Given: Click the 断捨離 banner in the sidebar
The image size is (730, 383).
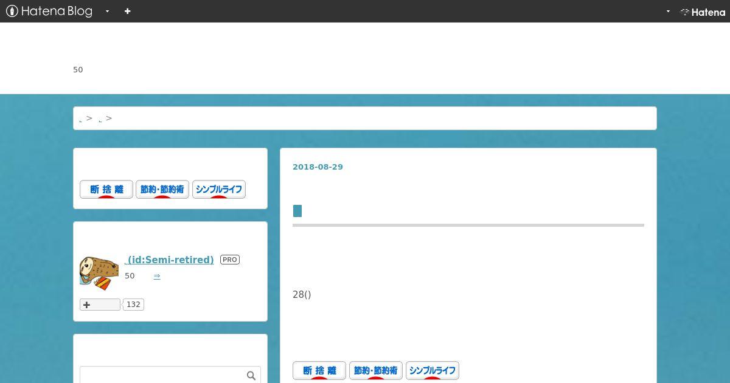Looking at the screenshot, I should pos(106,189).
